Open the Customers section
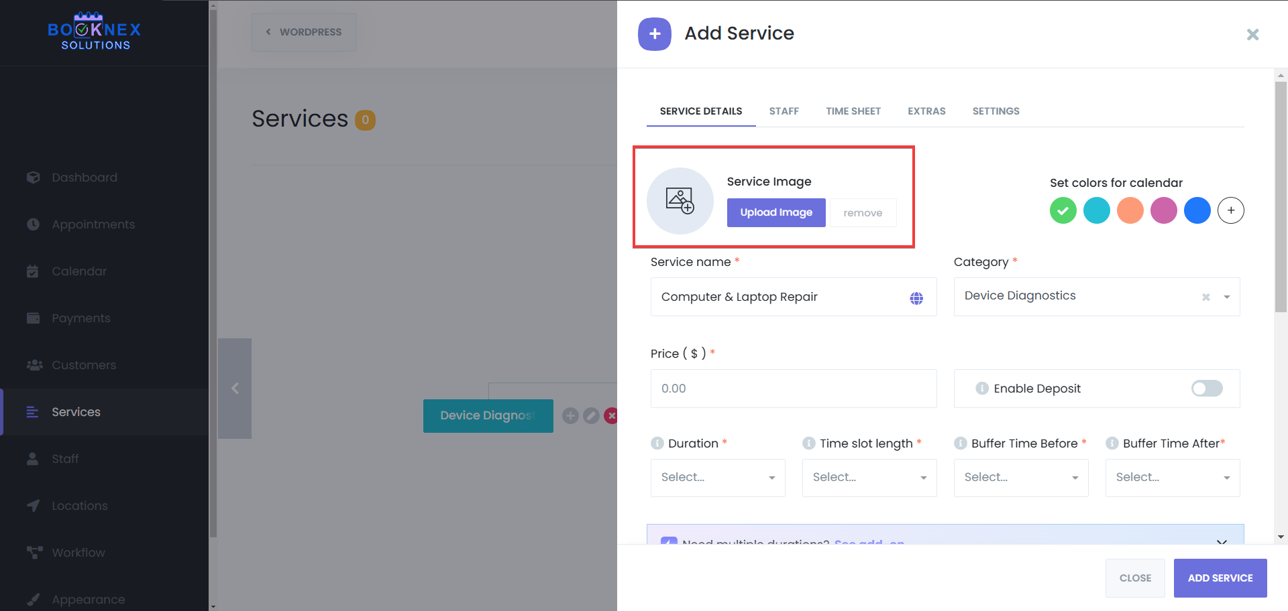The width and height of the screenshot is (1288, 611). pyautogui.click(x=83, y=364)
